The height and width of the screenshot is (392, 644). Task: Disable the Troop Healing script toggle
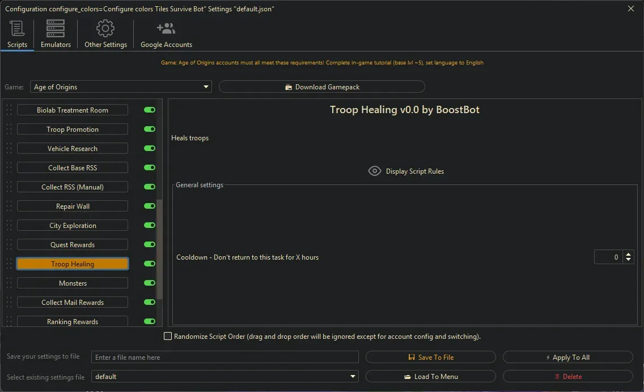(149, 263)
